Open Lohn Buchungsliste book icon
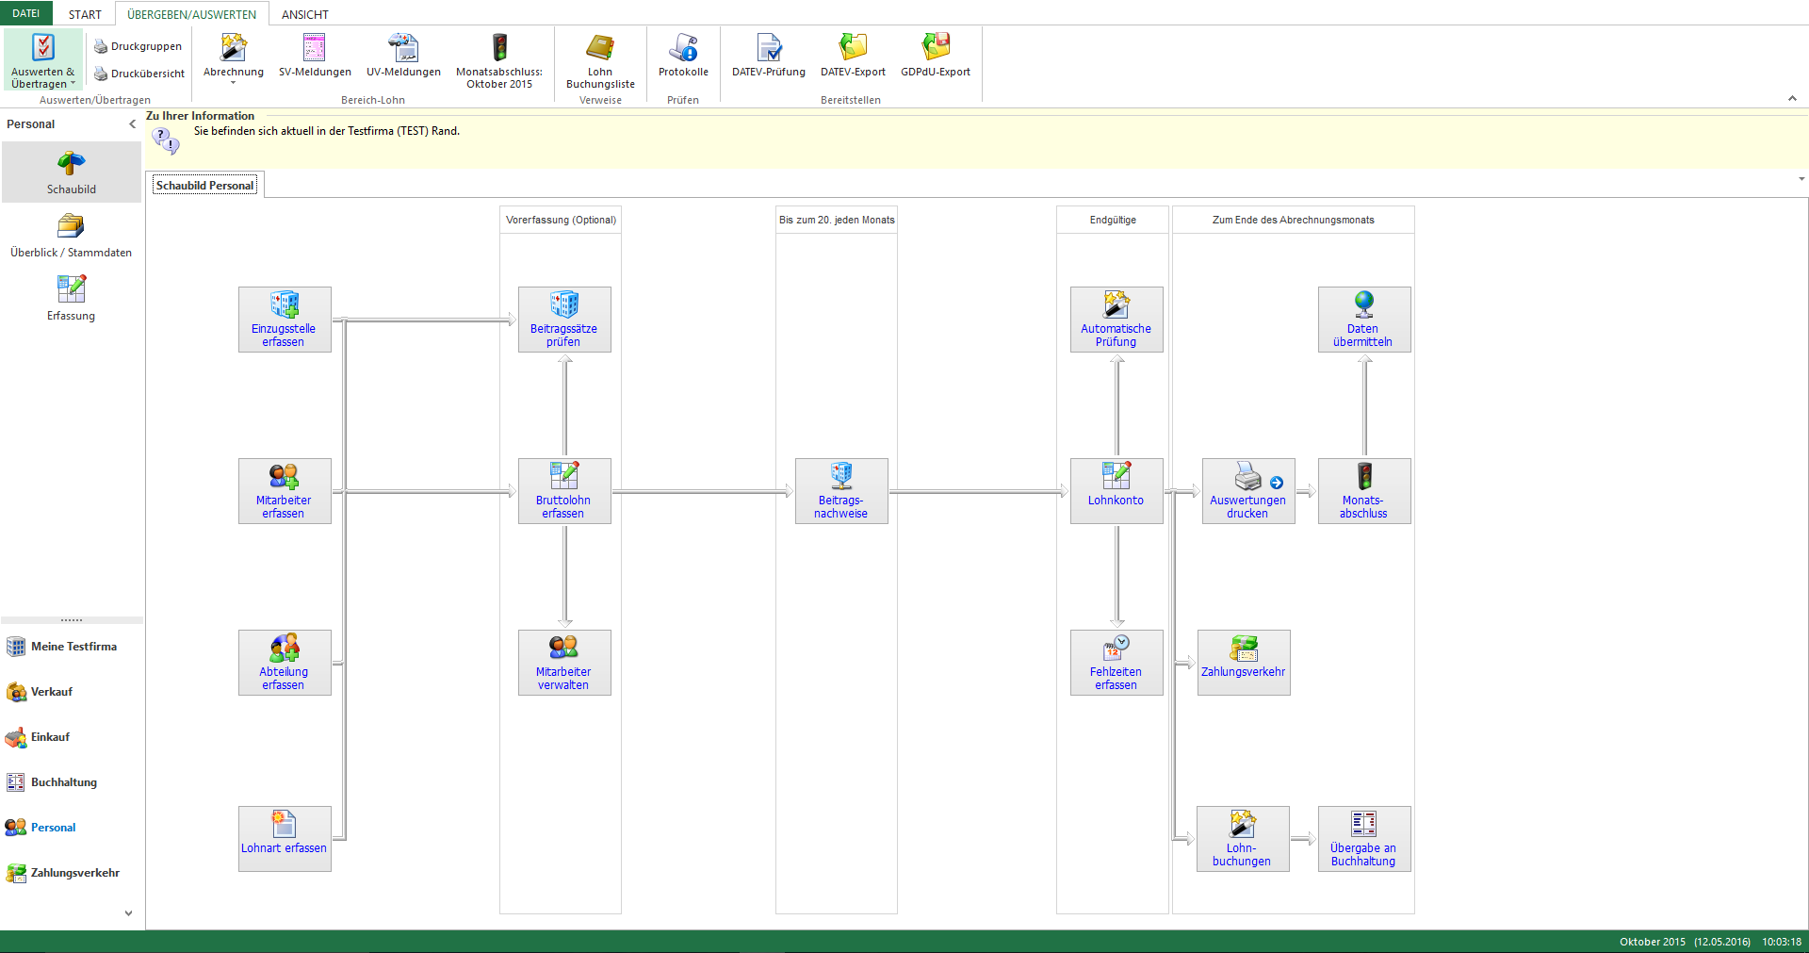This screenshot has width=1809, height=953. (x=600, y=49)
